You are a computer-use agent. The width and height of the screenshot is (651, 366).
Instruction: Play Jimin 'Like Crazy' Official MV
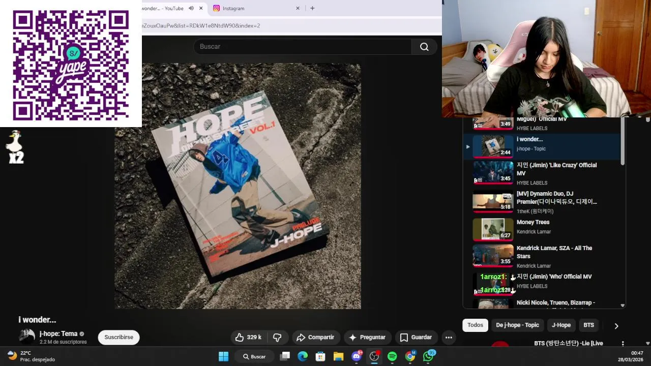[542, 173]
